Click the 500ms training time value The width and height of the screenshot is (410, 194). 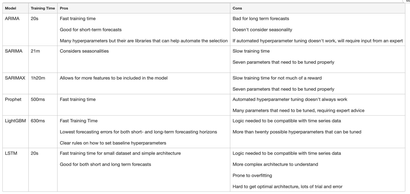tap(38, 100)
